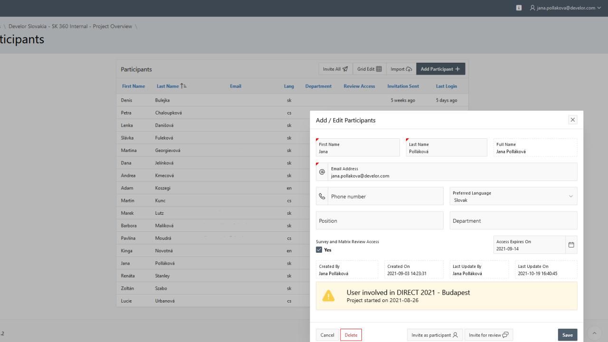
Task: Close the Add / Edit Participants dialog
Action: tap(572, 120)
